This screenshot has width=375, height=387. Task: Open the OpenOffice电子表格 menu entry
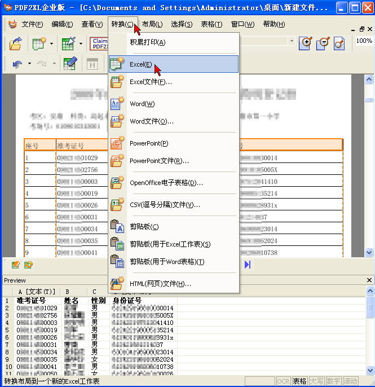click(166, 183)
